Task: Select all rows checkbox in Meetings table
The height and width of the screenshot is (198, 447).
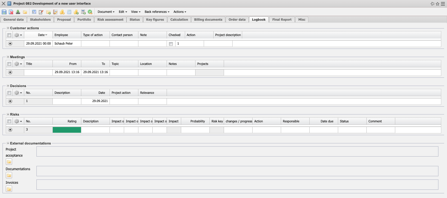Action: point(9,64)
